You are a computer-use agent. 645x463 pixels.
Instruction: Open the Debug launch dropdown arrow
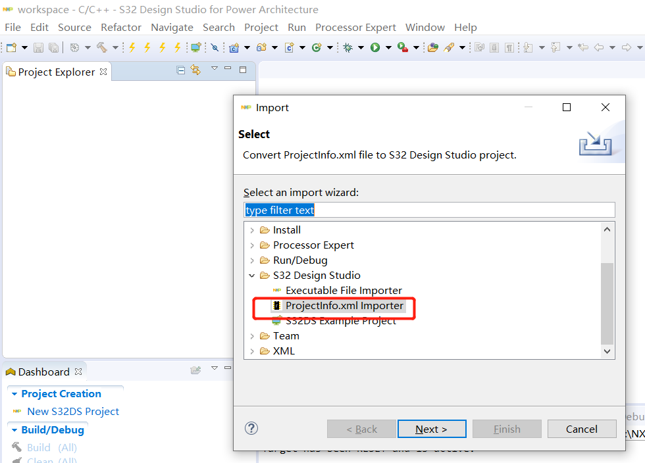click(361, 48)
